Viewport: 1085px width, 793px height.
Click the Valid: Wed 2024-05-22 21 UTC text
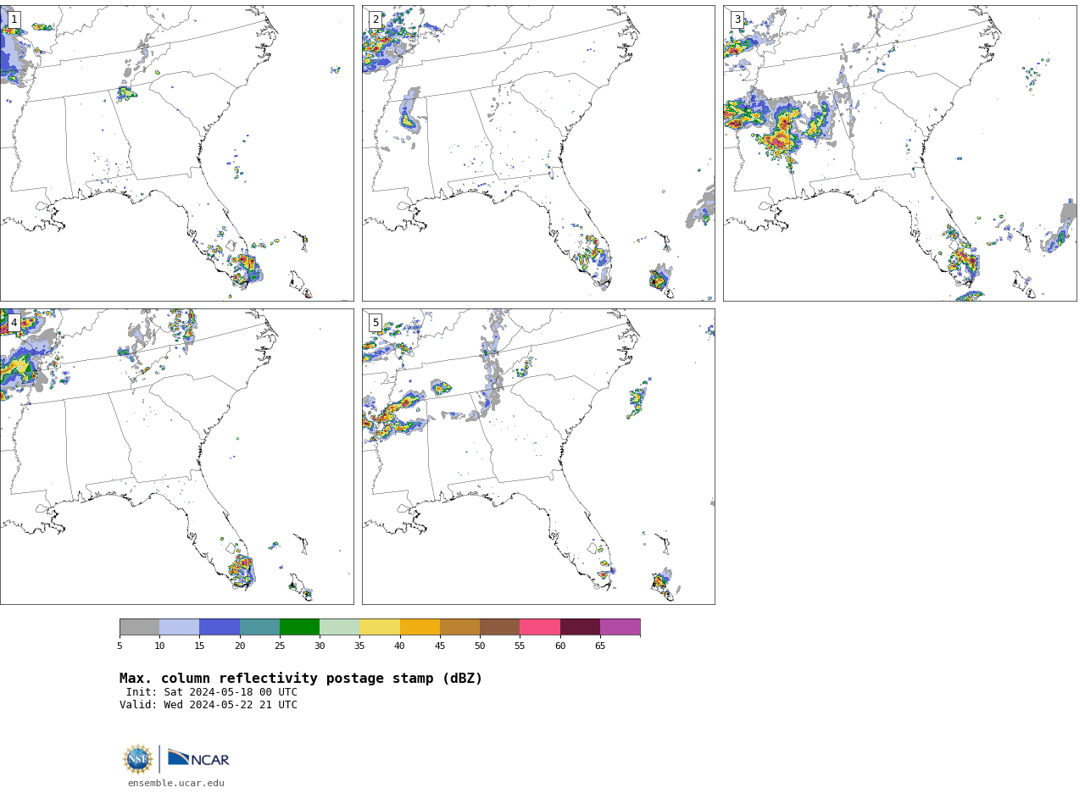(x=209, y=705)
